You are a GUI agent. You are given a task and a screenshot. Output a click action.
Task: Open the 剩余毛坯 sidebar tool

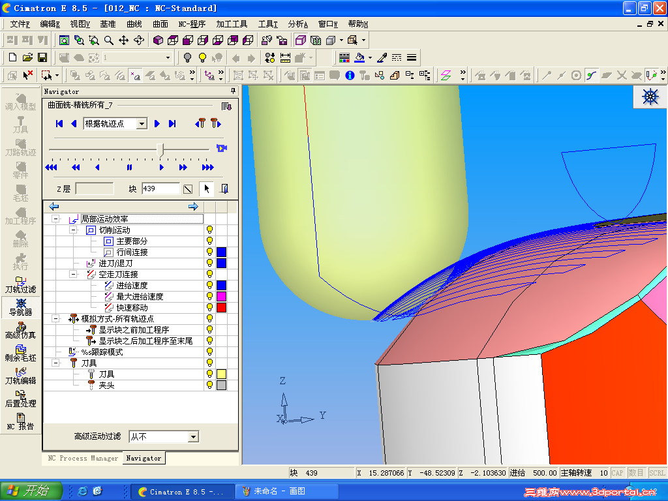(x=20, y=353)
